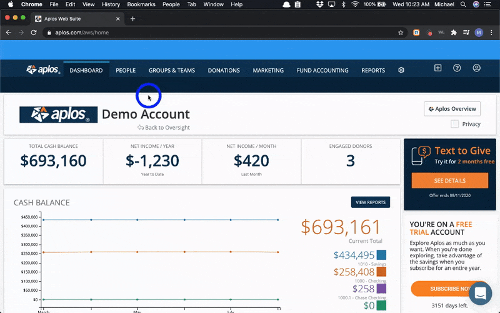
Task: Click the View Reports button
Action: (371, 202)
